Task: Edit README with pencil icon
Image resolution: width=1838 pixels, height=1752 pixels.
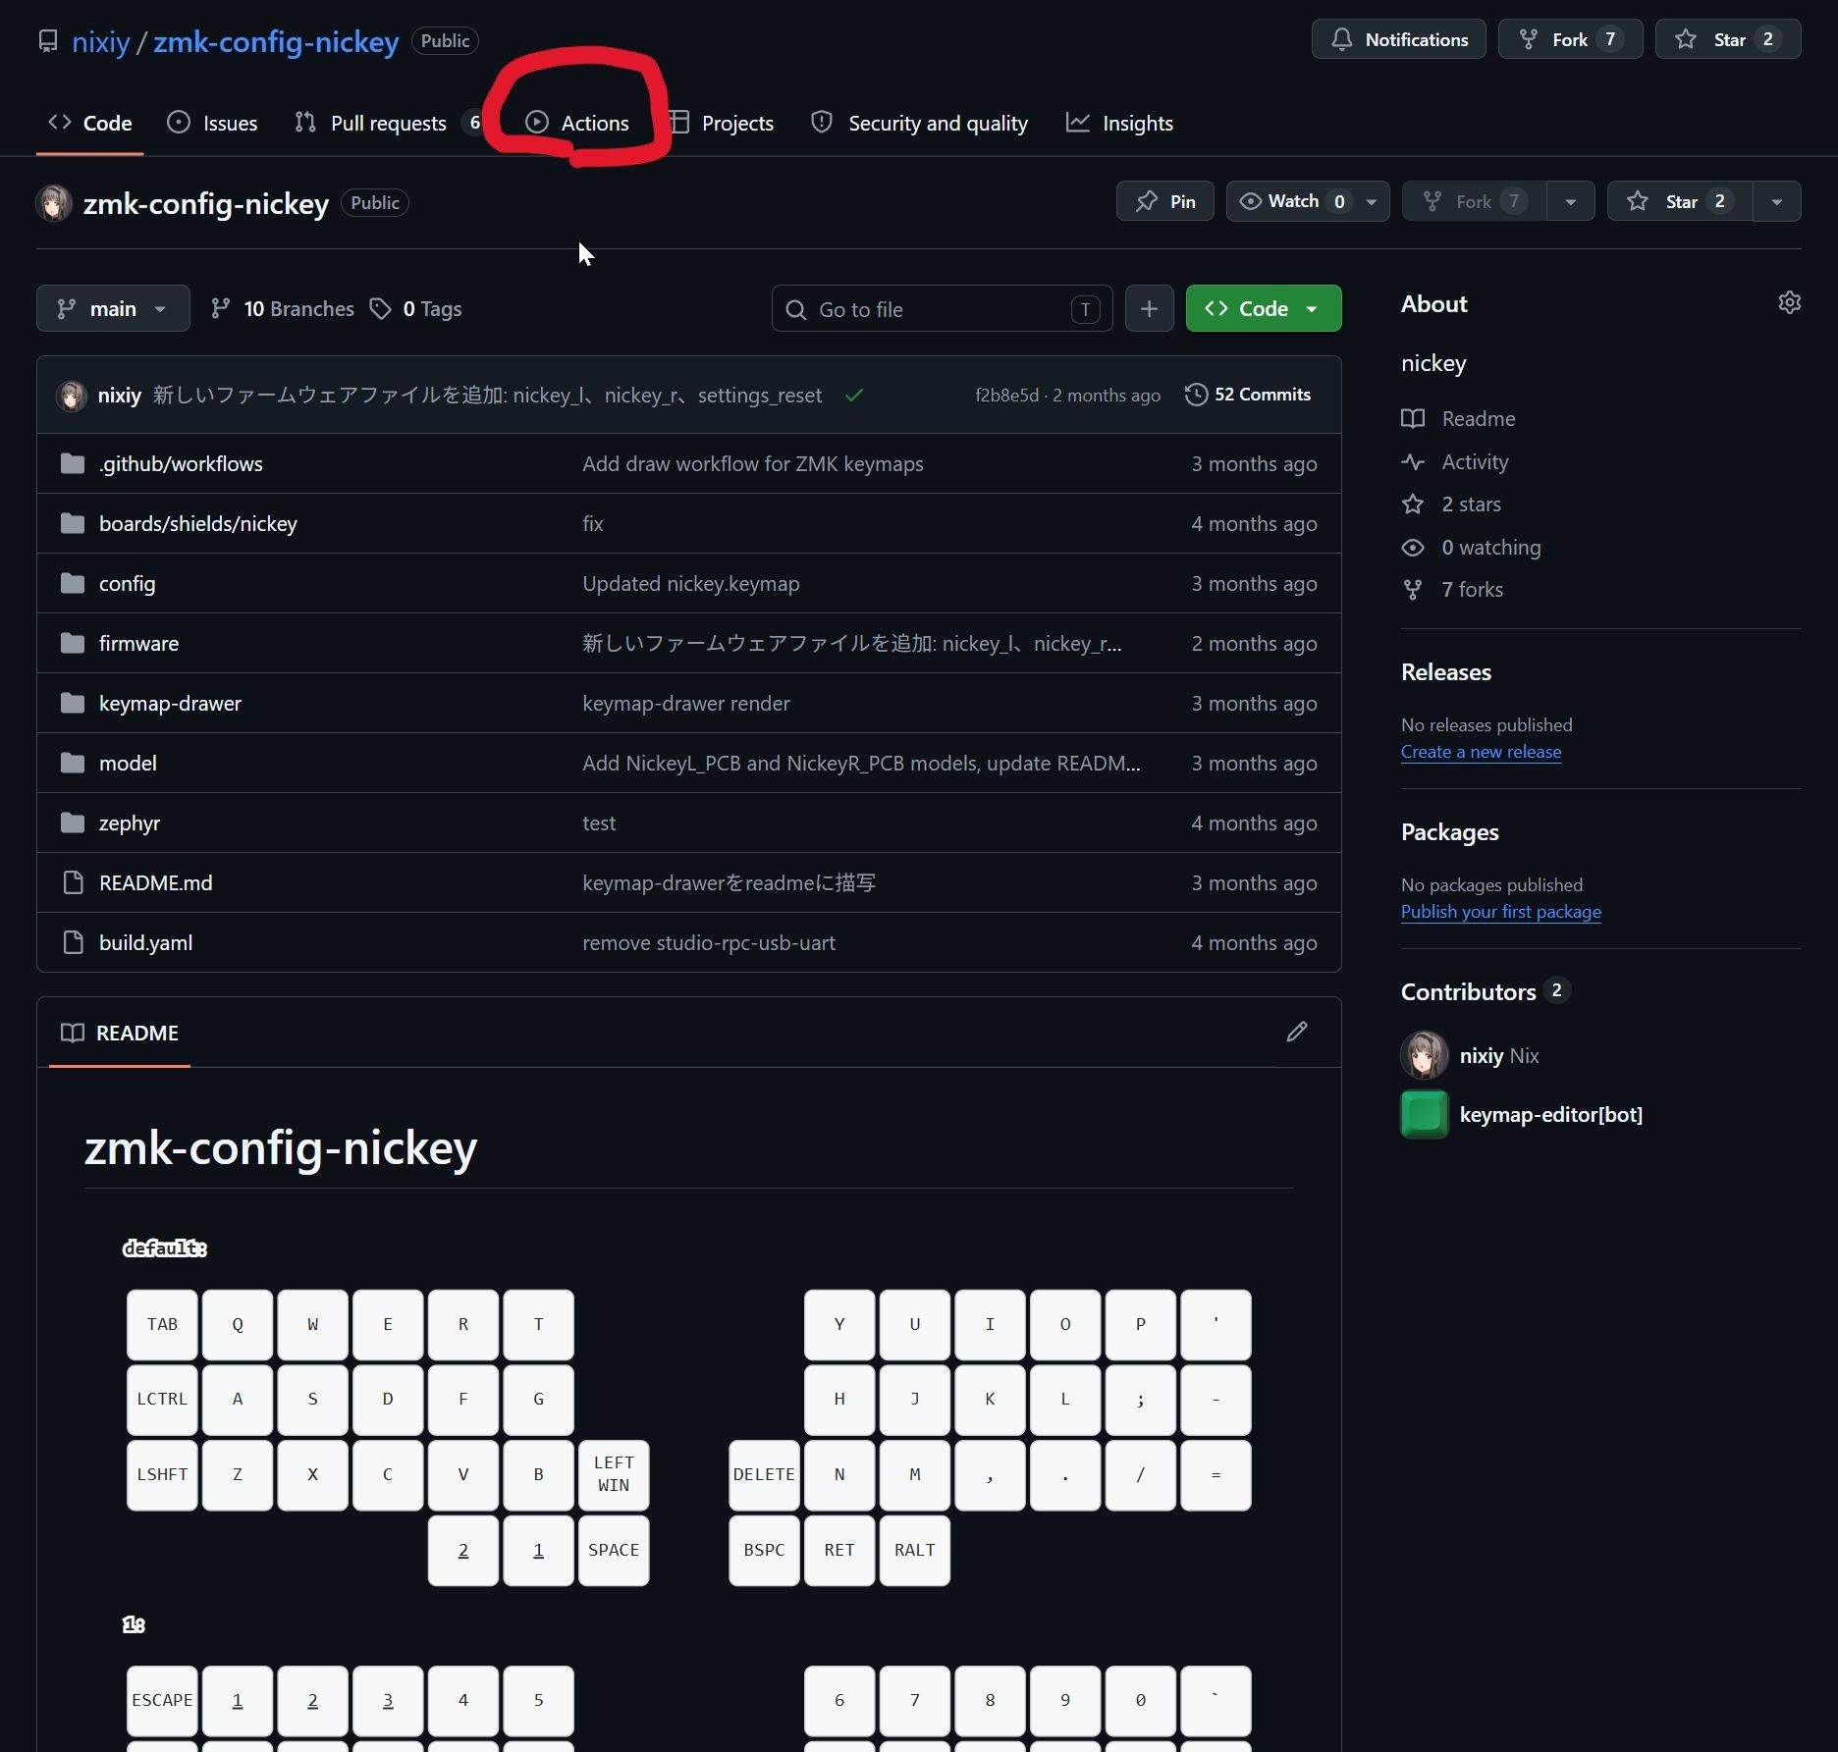Action: pos(1296,1032)
